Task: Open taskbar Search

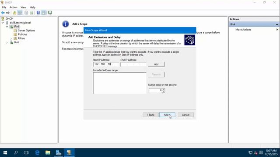Action: click(x=16, y=153)
